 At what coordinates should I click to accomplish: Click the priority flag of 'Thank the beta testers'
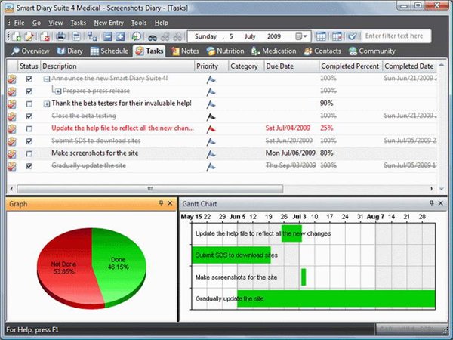[211, 104]
